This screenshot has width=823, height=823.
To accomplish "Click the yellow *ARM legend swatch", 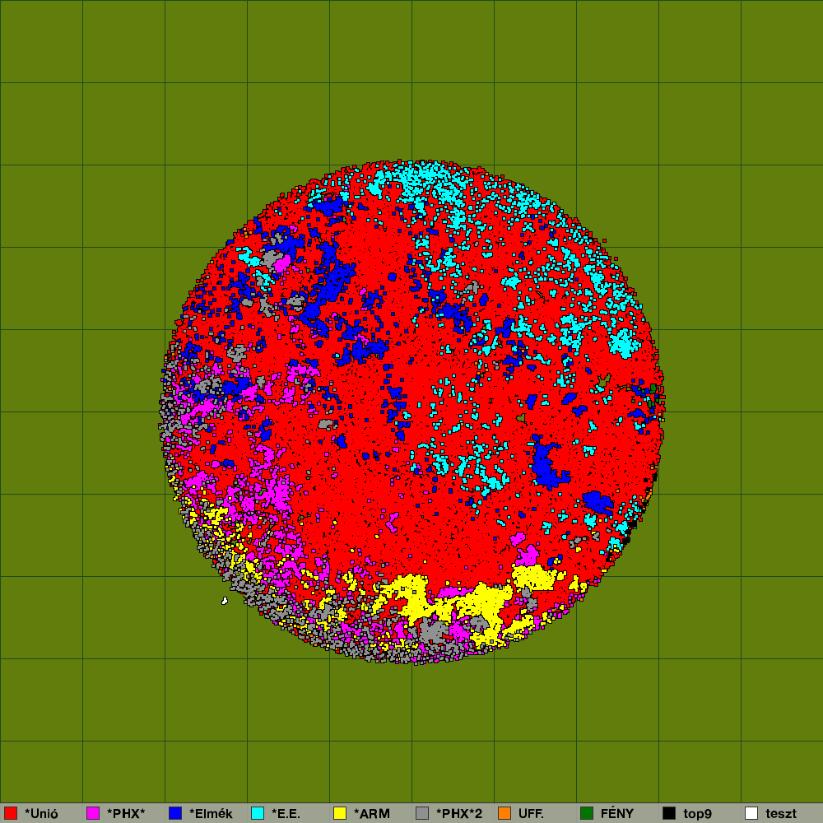I will pos(340,813).
